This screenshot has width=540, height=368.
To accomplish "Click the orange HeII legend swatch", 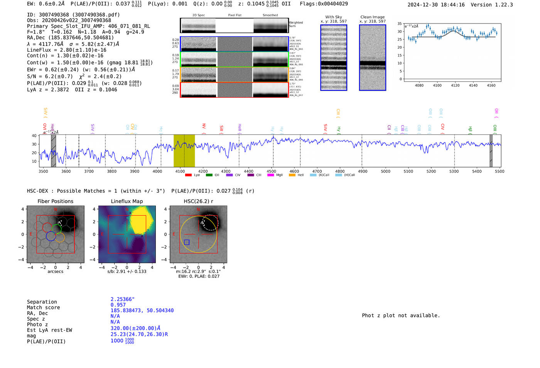I will point(292,175).
